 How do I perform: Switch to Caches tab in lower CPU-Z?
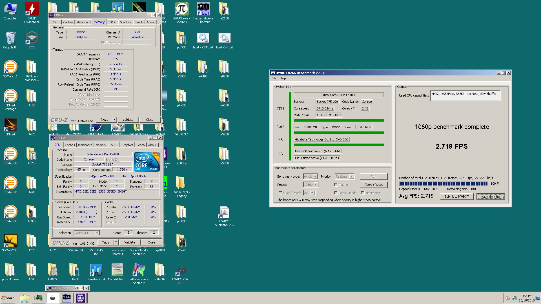point(70,145)
